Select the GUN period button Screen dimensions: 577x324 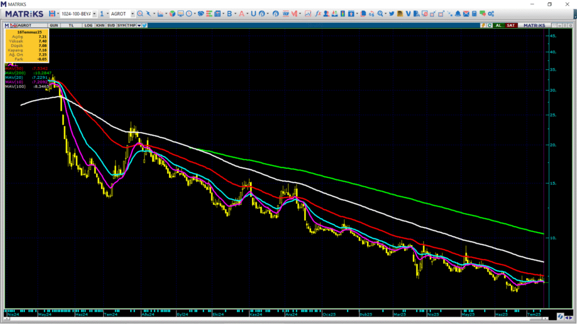tap(54, 25)
